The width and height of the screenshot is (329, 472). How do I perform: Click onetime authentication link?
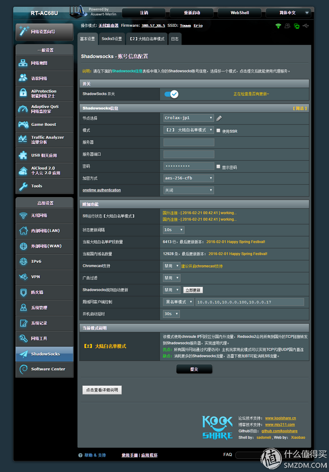[101, 190]
